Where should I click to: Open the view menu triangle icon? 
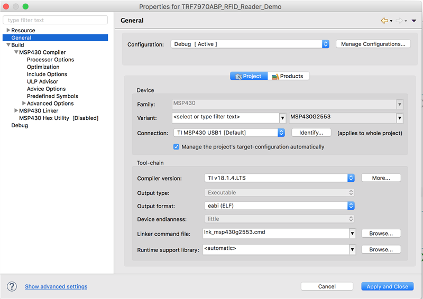tap(414, 21)
